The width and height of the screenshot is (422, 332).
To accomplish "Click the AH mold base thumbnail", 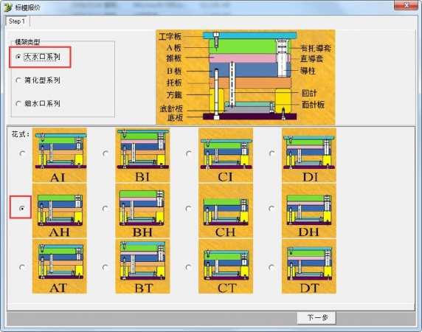I will pos(60,211).
